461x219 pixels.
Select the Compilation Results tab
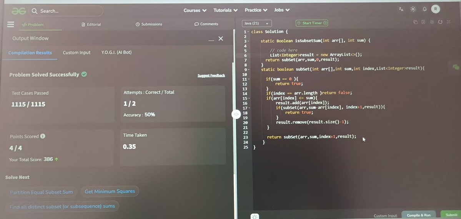(x=30, y=53)
